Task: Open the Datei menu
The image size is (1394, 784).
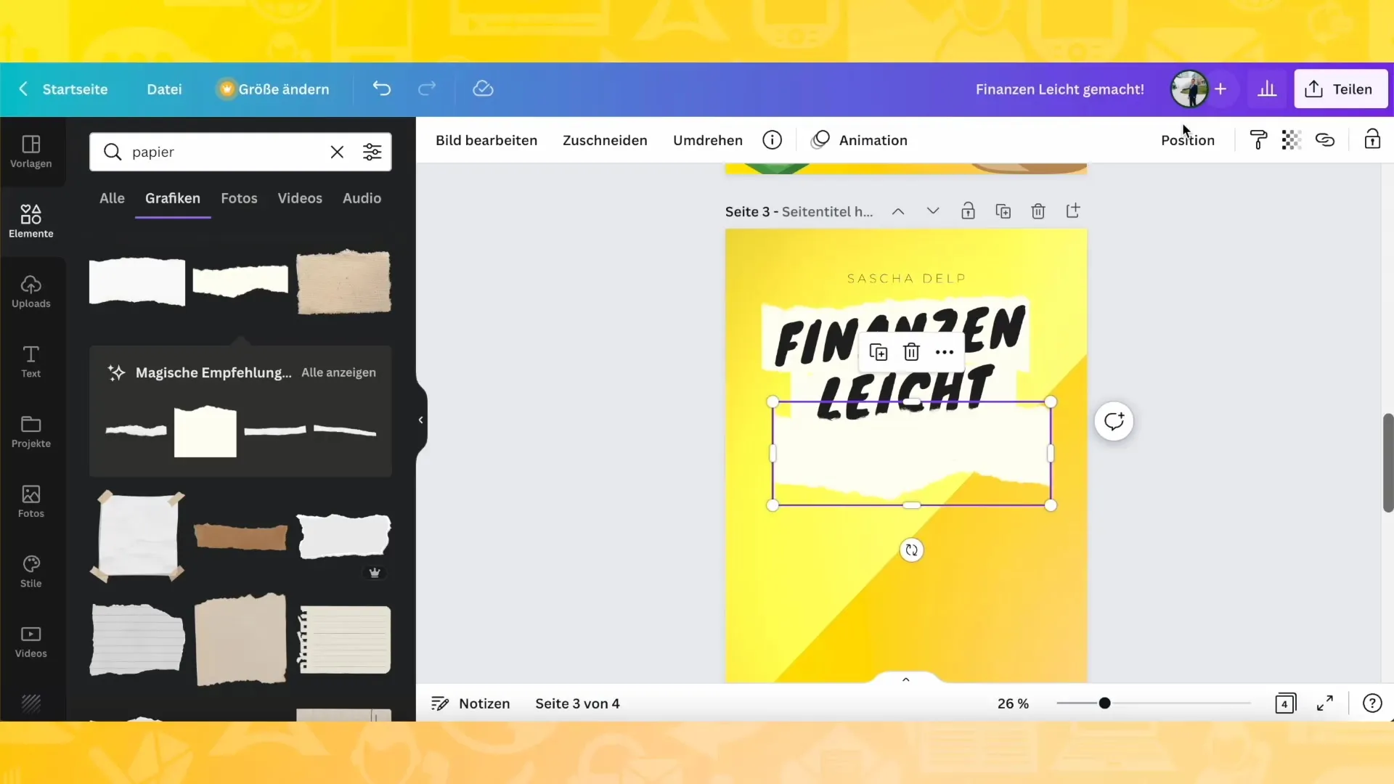Action: coord(163,88)
